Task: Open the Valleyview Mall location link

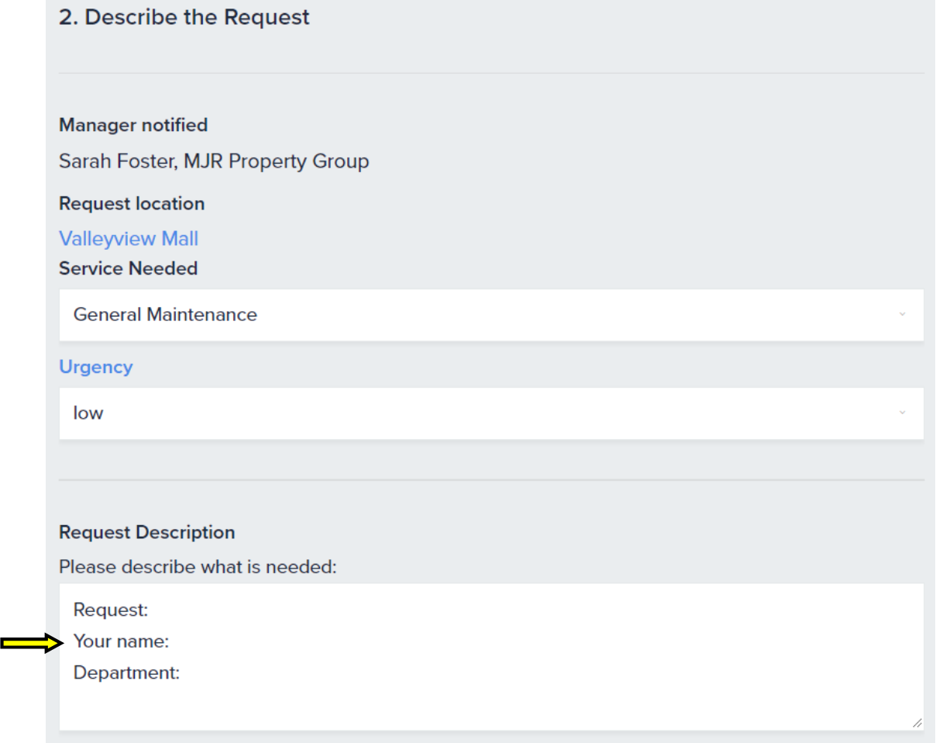Action: 129,239
